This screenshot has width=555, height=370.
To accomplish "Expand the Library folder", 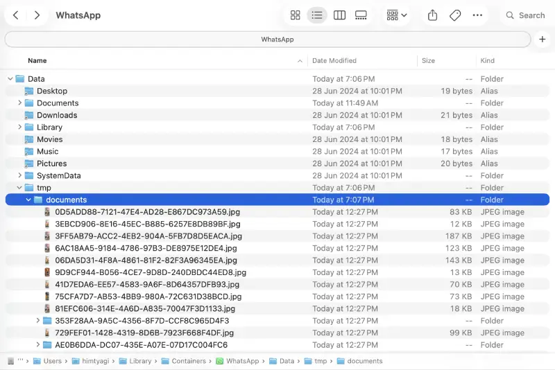I will point(19,127).
